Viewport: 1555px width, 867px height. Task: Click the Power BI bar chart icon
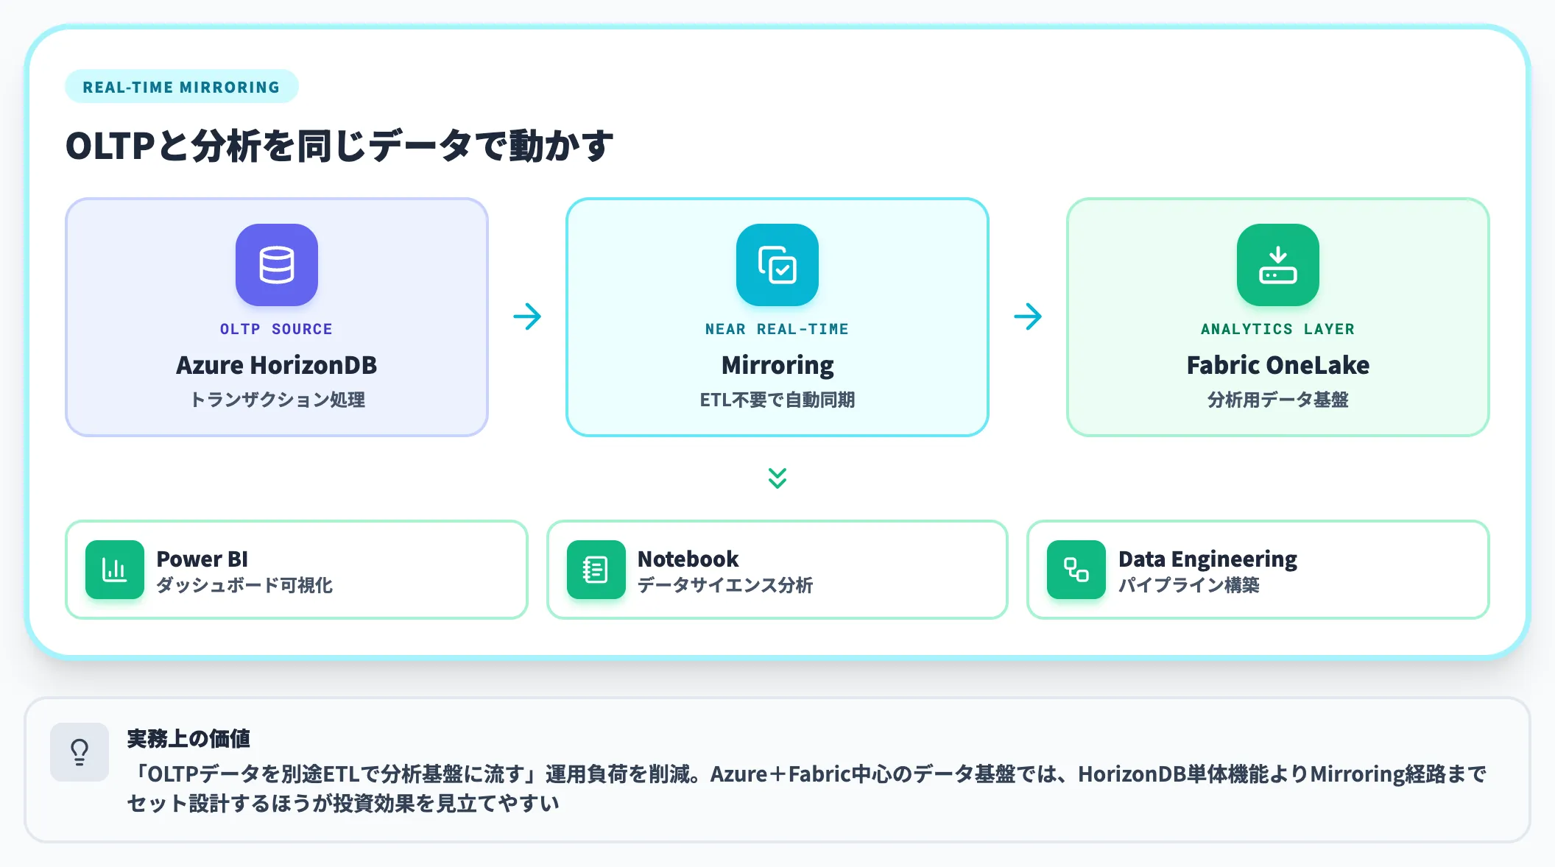(115, 570)
